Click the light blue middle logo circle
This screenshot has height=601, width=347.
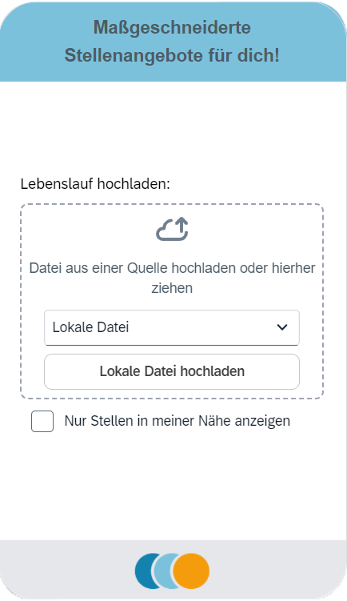164,571
